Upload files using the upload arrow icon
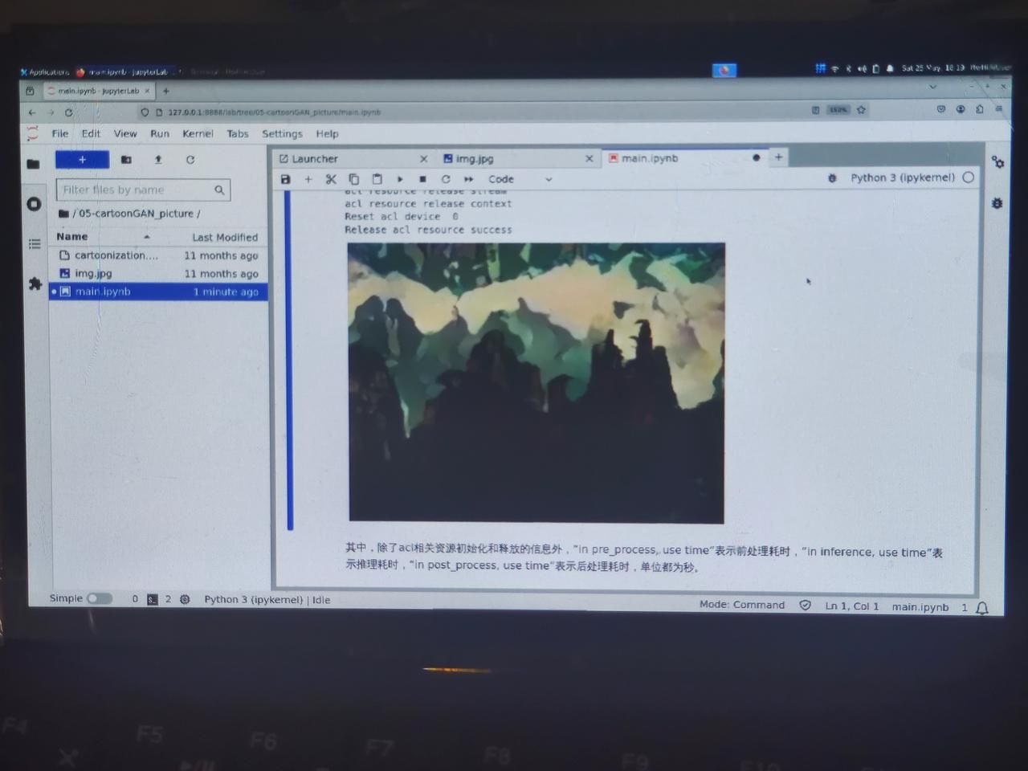 pos(158,160)
